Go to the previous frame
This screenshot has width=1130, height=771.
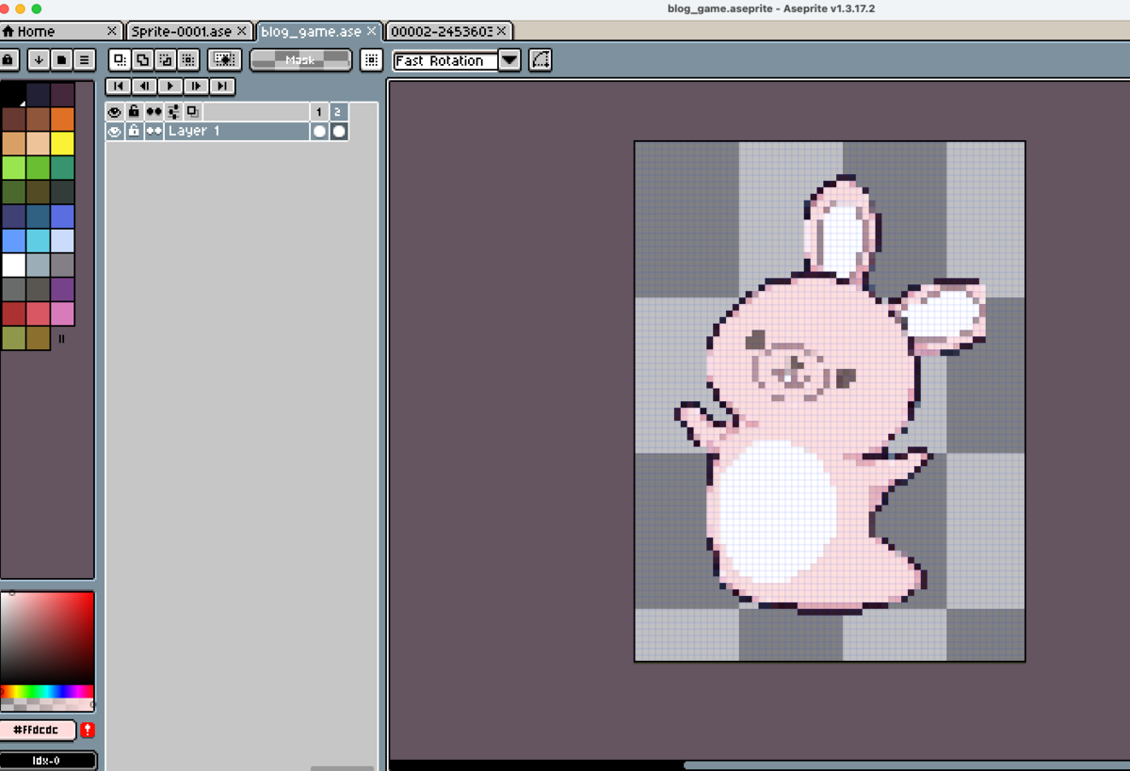tap(144, 86)
